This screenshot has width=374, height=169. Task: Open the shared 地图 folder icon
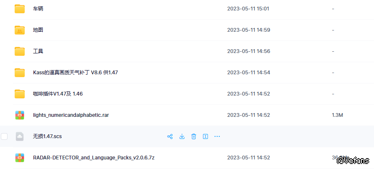pyautogui.click(x=20, y=30)
